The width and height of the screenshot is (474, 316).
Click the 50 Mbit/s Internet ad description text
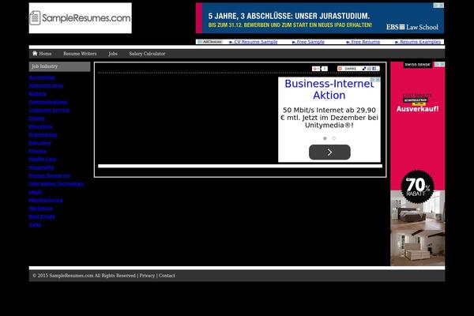click(x=329, y=118)
